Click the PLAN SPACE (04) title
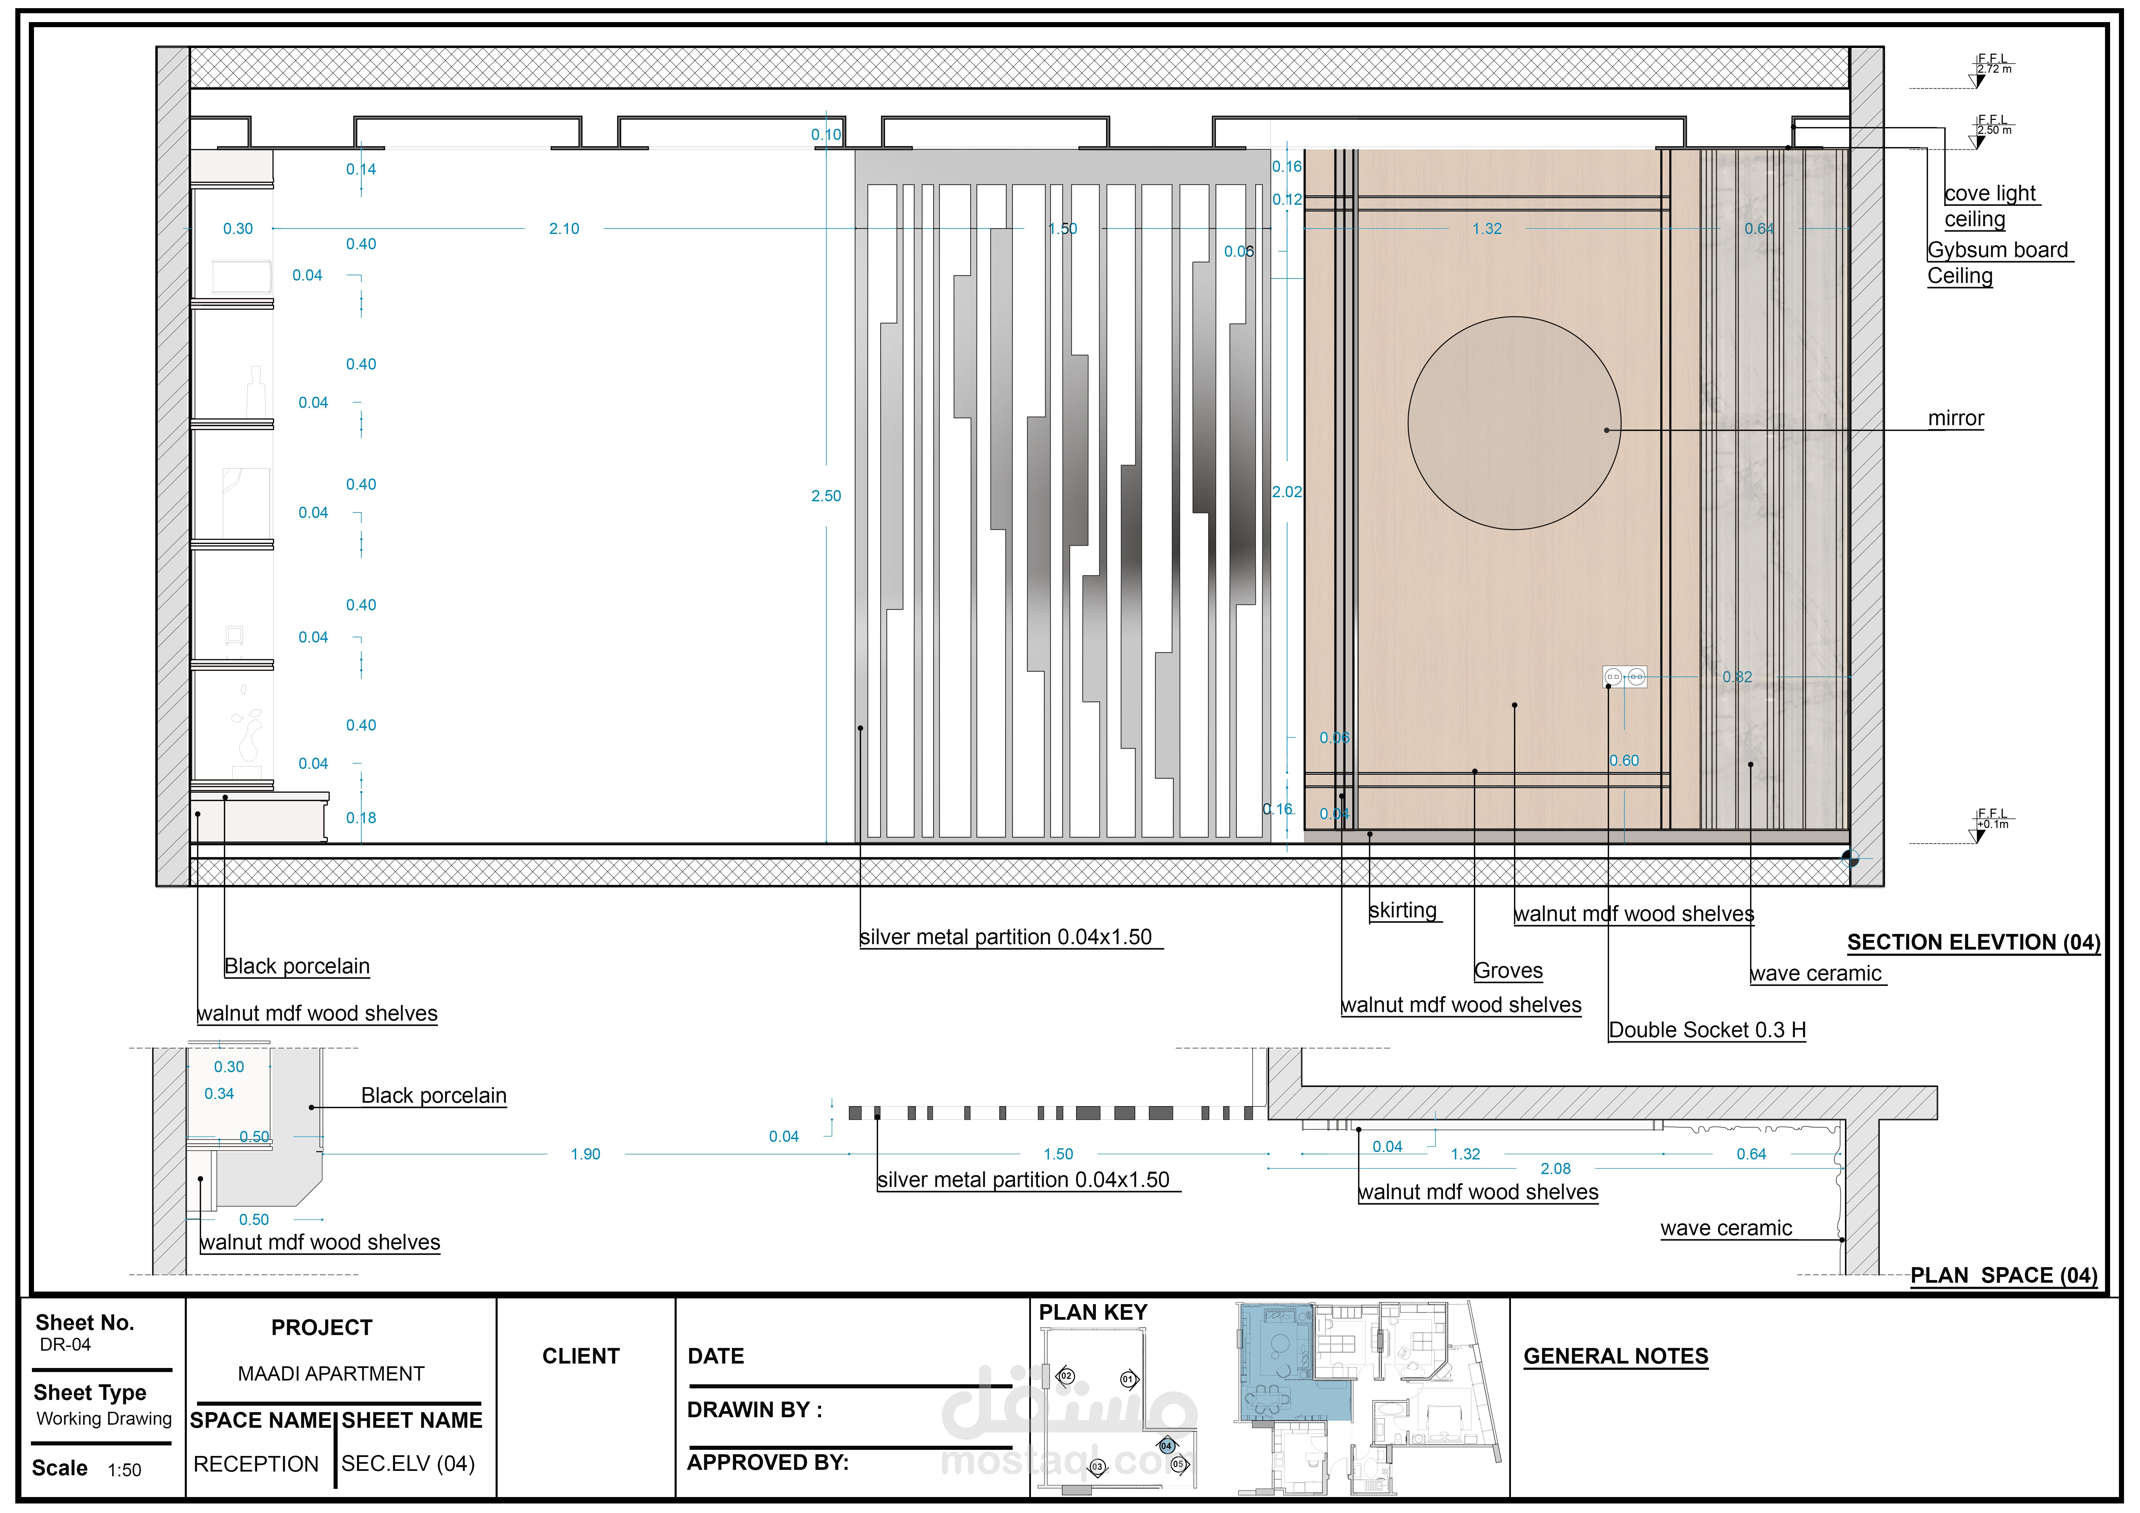Screen dimensions: 2140x1513 pos(2003,1275)
